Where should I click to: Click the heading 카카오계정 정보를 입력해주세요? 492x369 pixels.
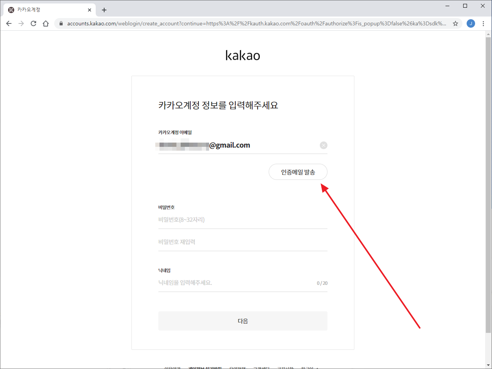click(x=218, y=105)
